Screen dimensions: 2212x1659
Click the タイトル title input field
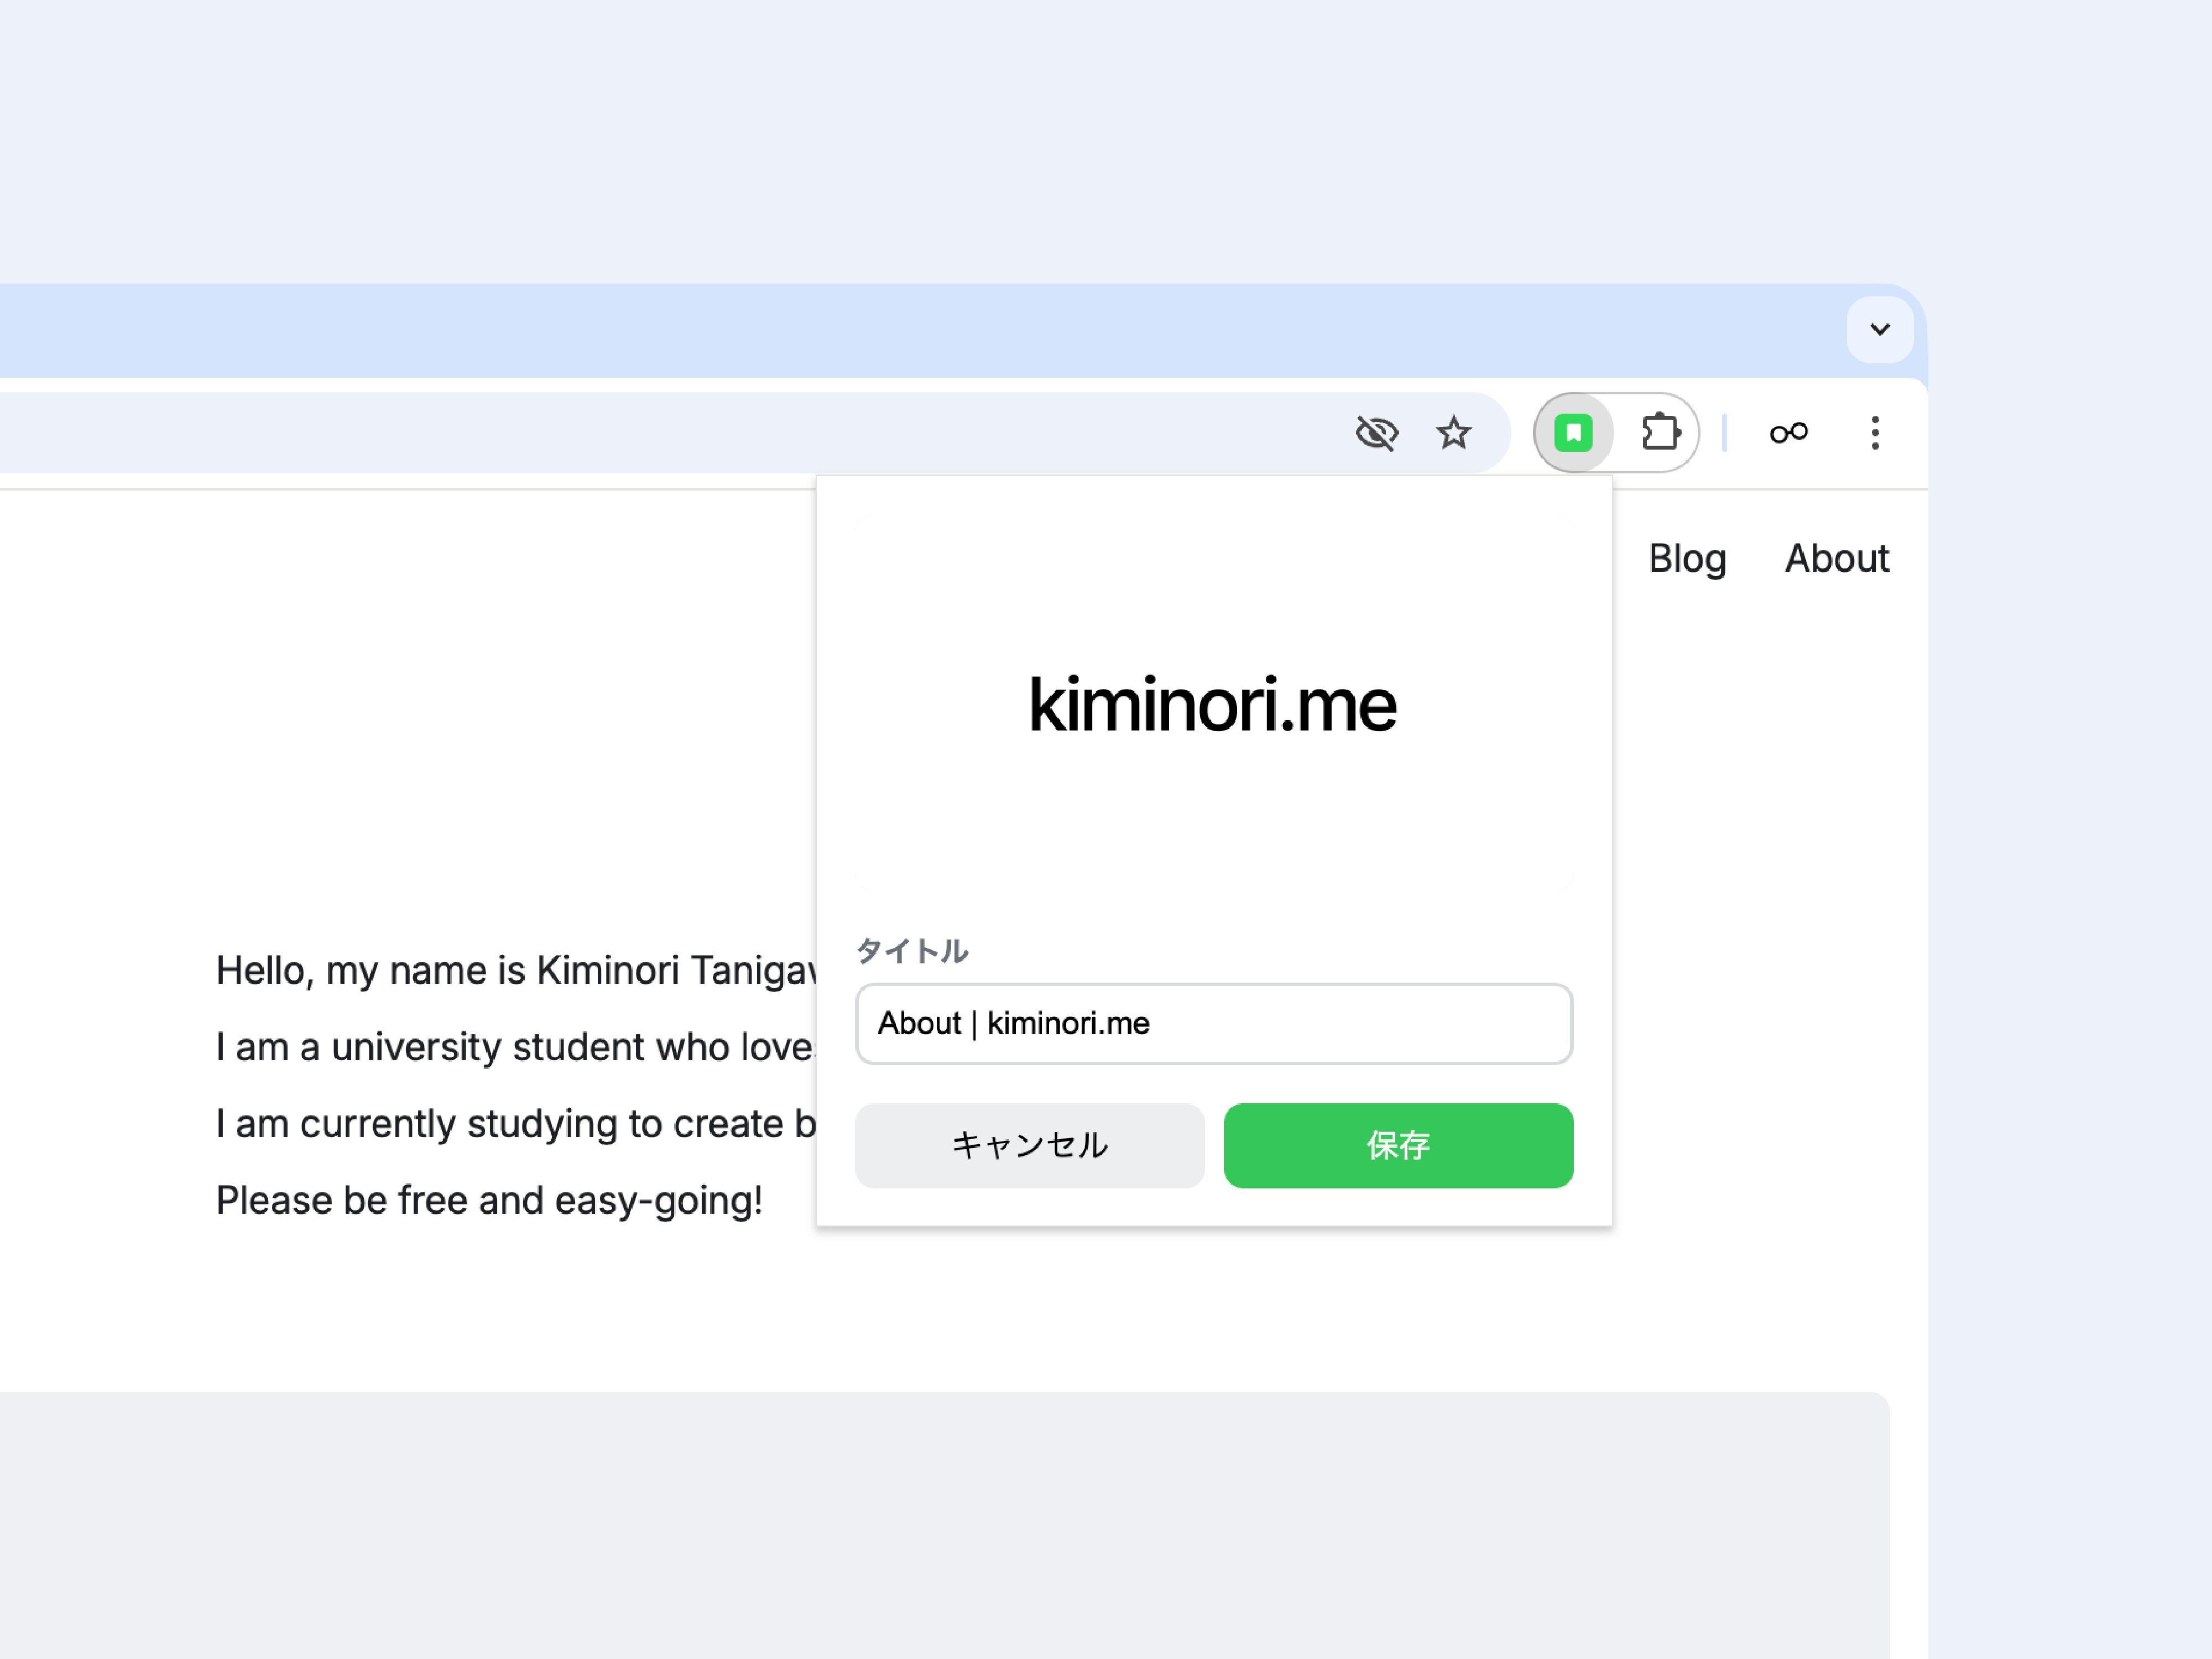[1213, 1023]
